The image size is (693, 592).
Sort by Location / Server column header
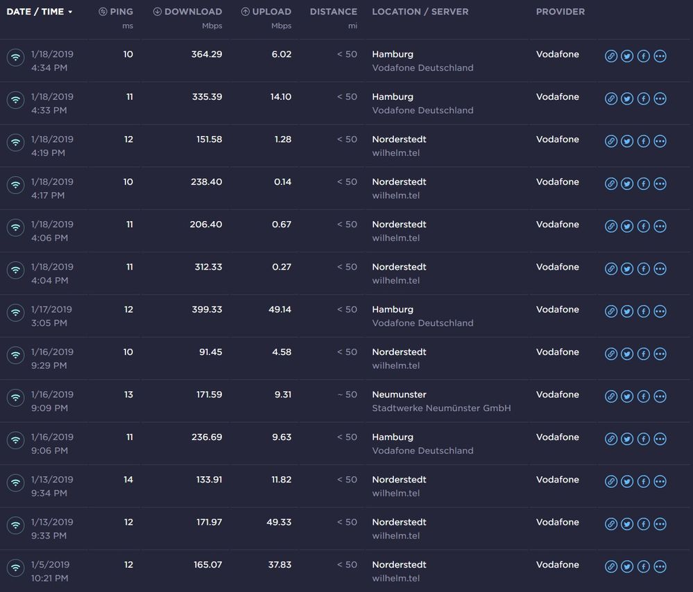point(420,12)
